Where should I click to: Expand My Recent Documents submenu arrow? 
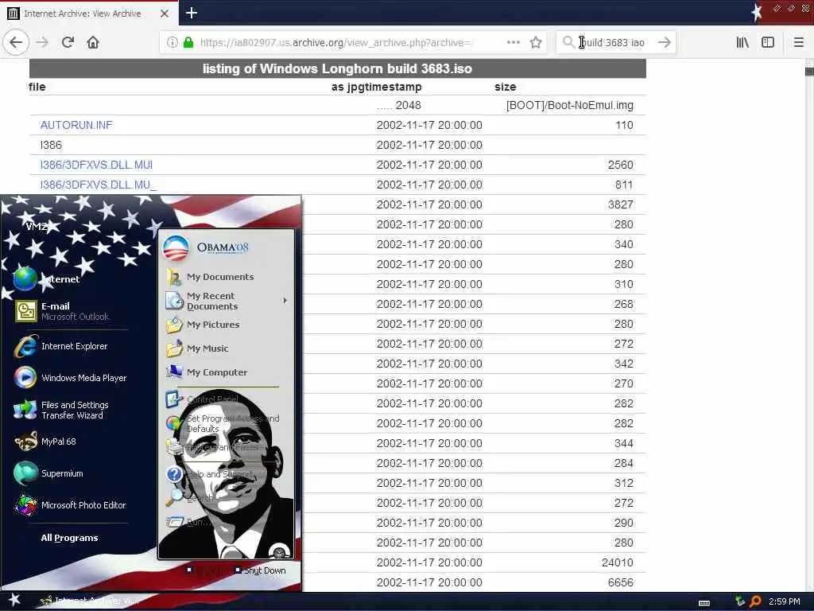click(x=285, y=301)
